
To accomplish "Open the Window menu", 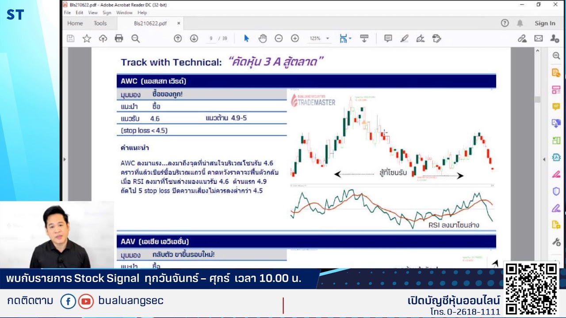I will tap(124, 13).
